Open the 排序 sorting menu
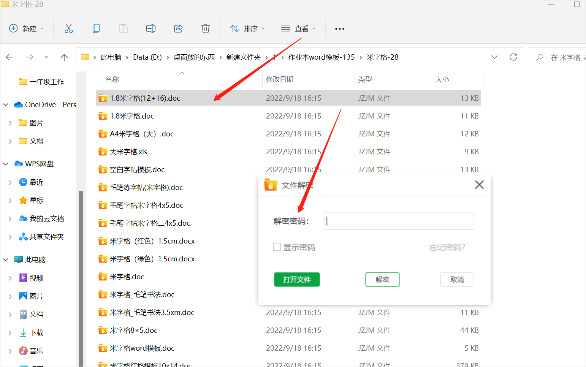 coord(247,28)
